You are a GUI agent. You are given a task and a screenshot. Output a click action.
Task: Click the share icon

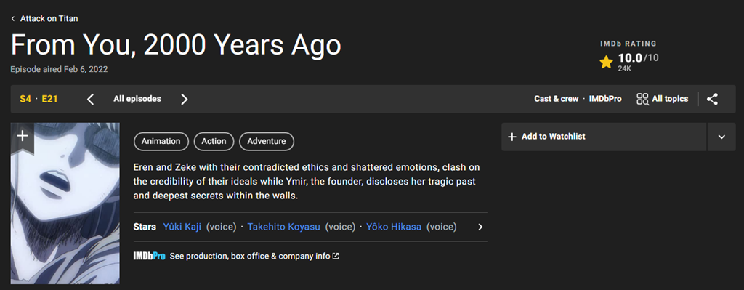[x=712, y=99]
